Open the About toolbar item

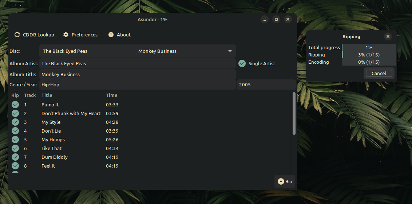click(119, 35)
